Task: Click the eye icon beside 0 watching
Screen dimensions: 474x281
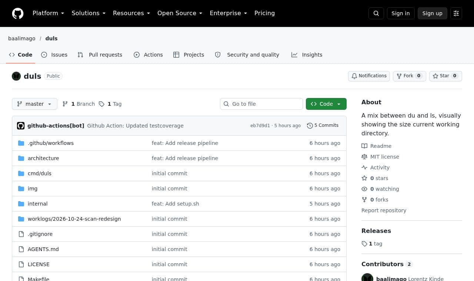Action: tap(364, 189)
